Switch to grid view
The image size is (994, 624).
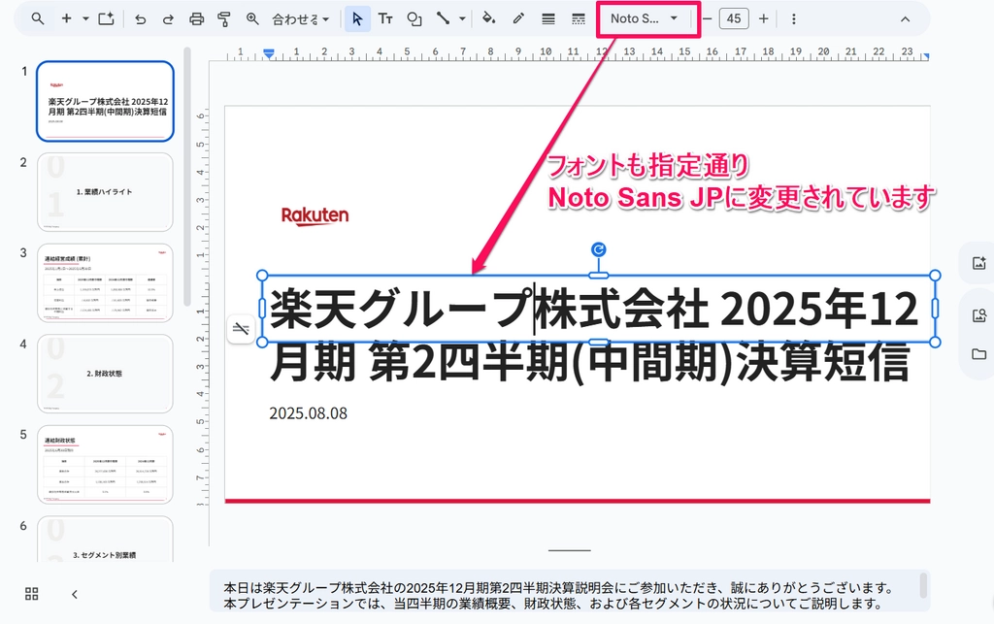(x=32, y=594)
